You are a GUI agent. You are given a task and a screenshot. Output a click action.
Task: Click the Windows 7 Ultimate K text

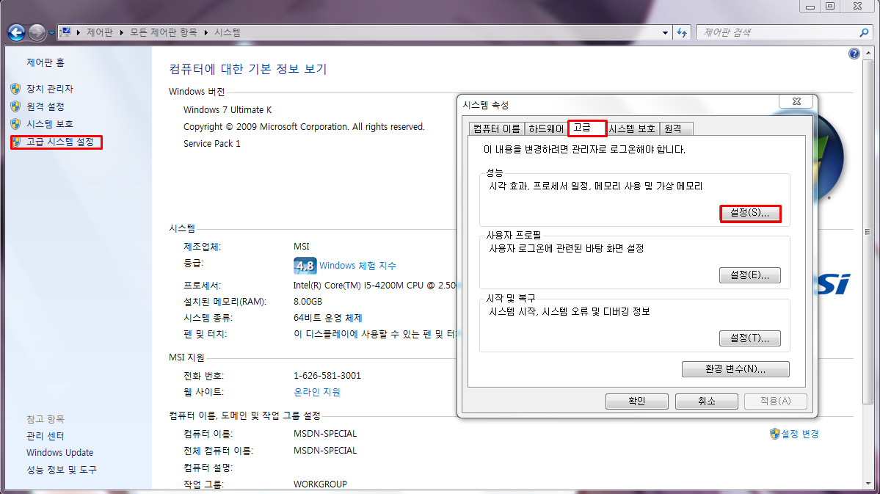[228, 109]
